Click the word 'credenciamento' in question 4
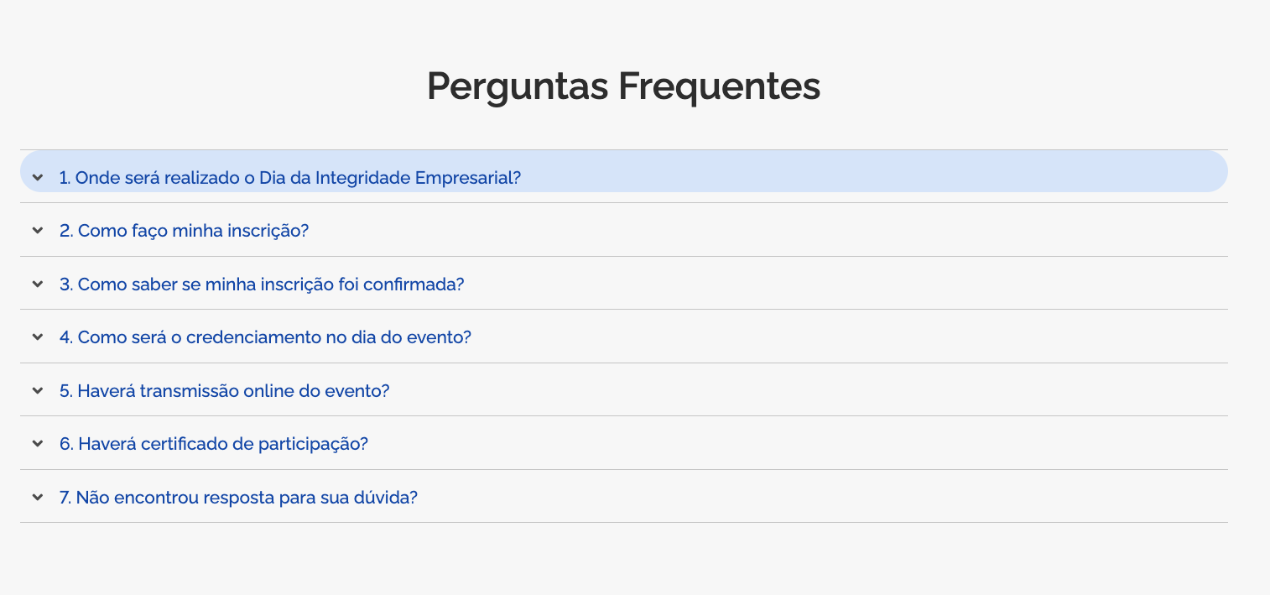Viewport: 1270px width, 595px height. point(253,337)
